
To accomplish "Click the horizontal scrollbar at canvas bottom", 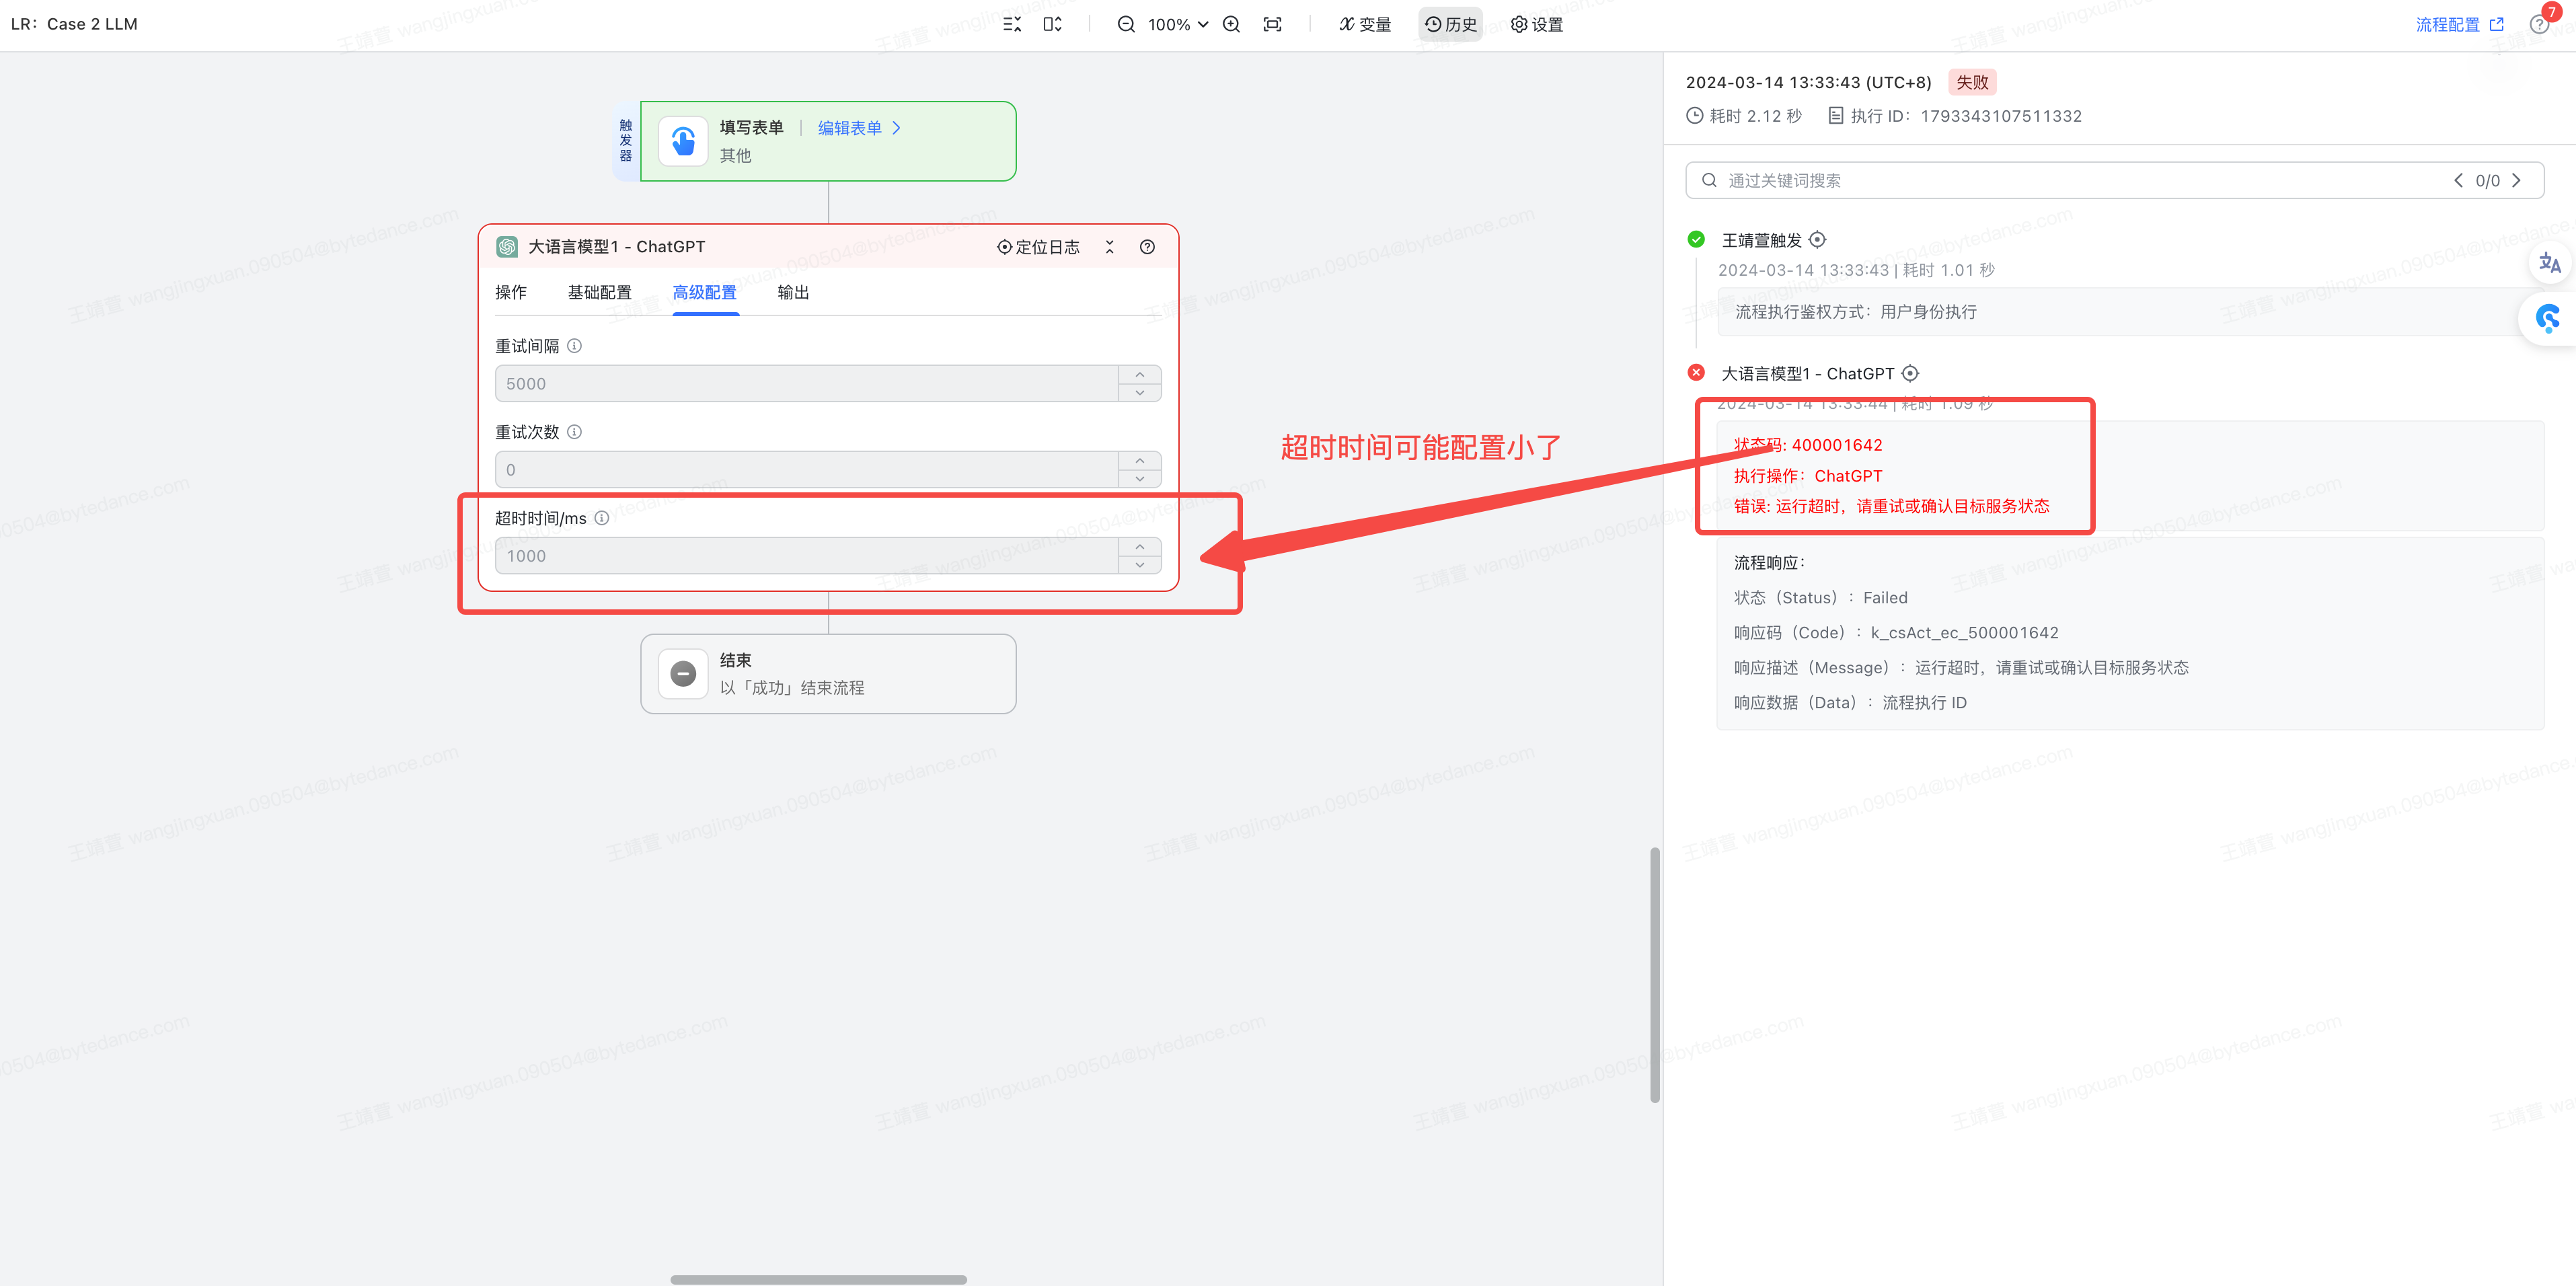I will tap(818, 1279).
